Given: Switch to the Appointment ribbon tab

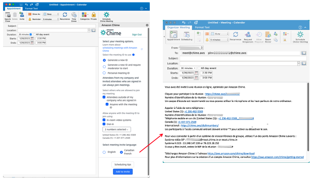Looking at the screenshot, I should 14,8.
